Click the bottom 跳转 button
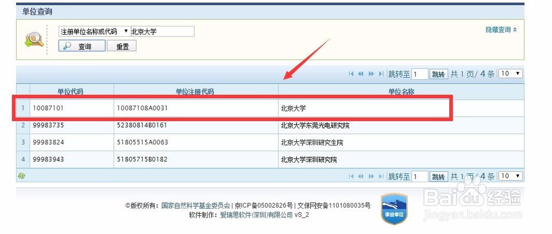This screenshot has width=552, height=234. [439, 176]
